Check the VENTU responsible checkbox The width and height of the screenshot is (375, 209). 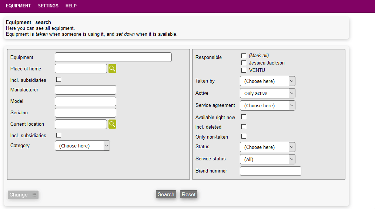[x=244, y=70]
